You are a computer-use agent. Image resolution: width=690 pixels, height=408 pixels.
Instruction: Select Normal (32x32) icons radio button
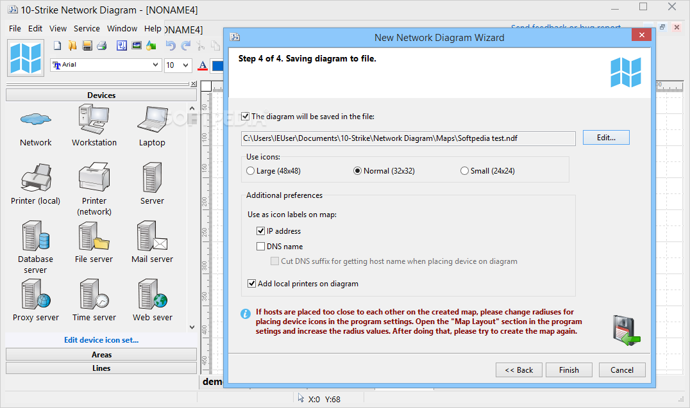(x=358, y=171)
